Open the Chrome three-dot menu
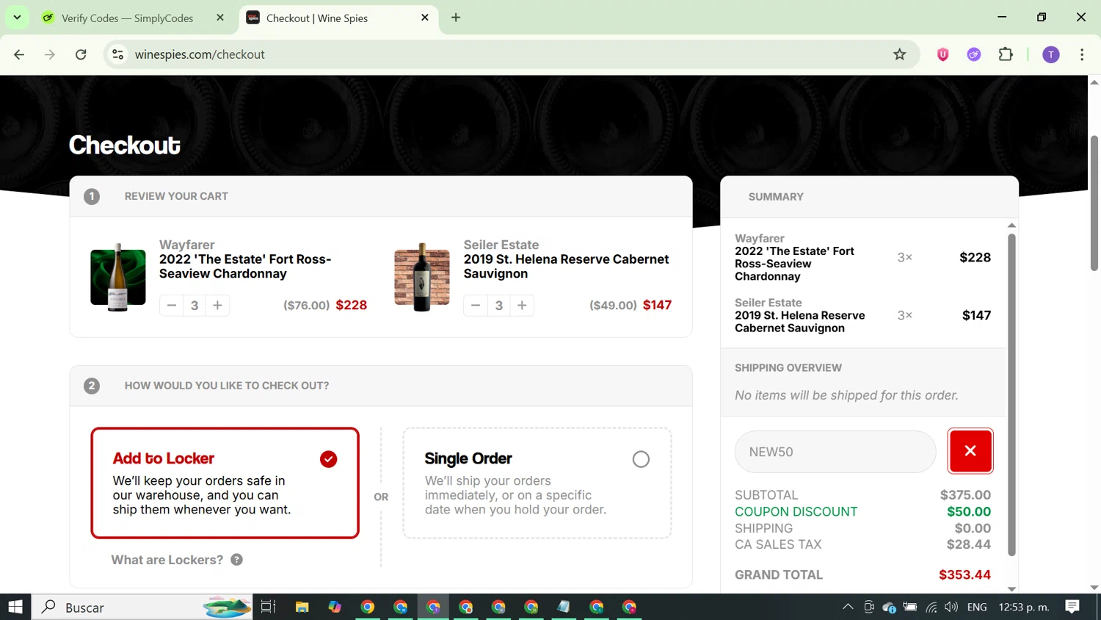1101x620 pixels. [x=1082, y=54]
